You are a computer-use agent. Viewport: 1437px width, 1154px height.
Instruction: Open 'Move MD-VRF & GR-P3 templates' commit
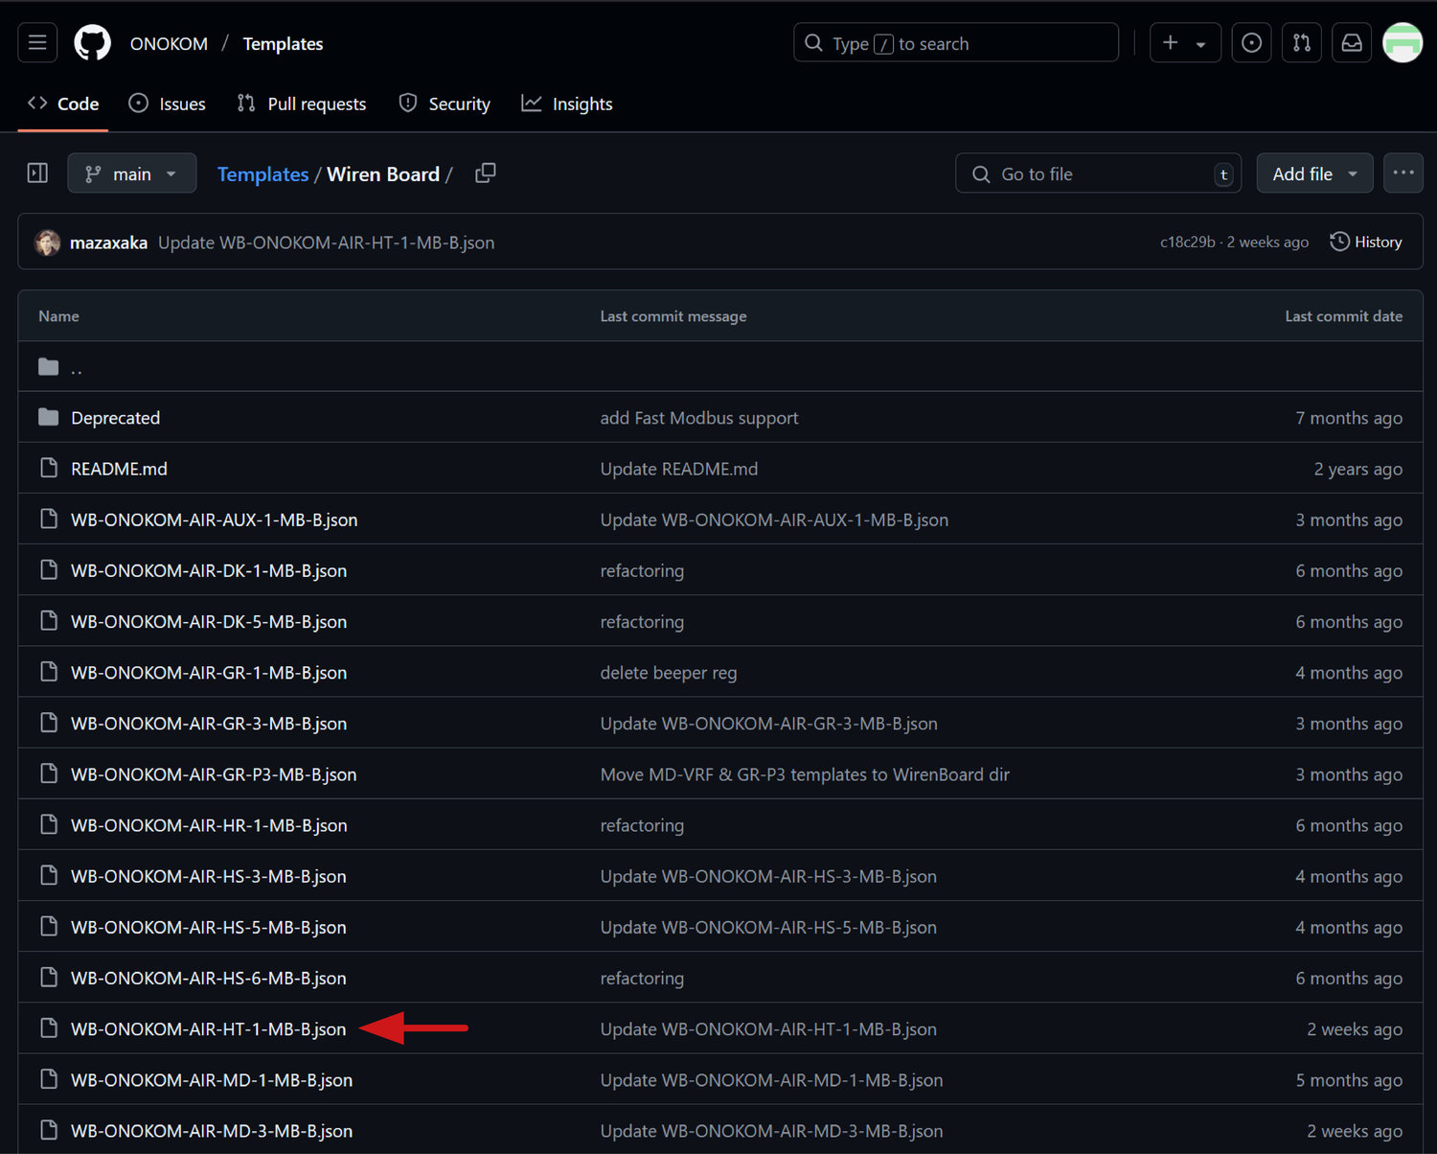(x=805, y=774)
